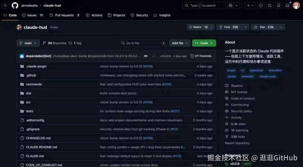Image resolution: width=303 pixels, height=167 pixels.
Task: Click the dependabot bot avatar
Action: click(x=22, y=56)
